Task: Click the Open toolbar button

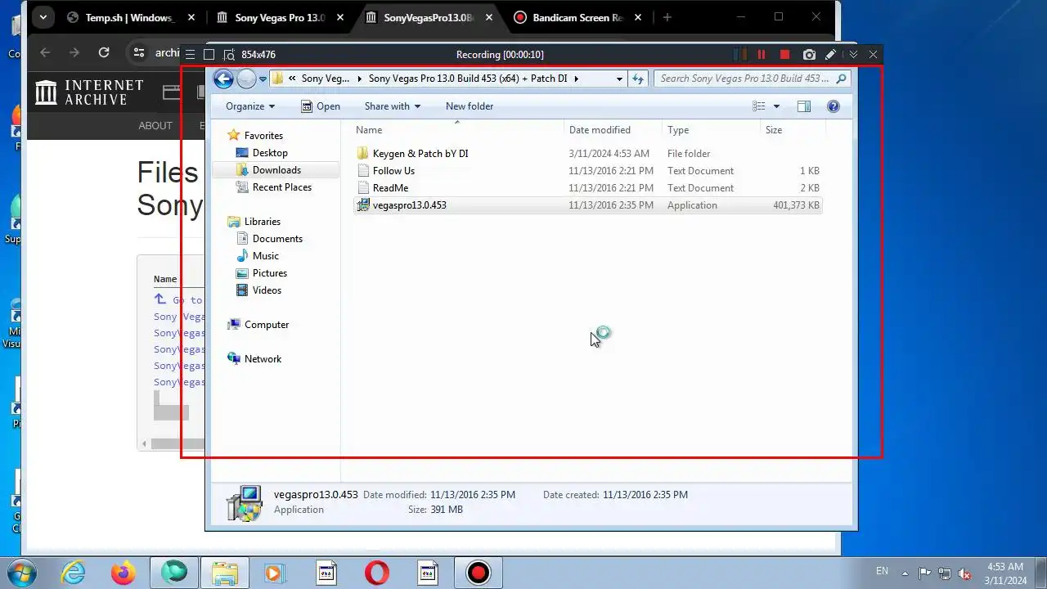Action: 321,106
